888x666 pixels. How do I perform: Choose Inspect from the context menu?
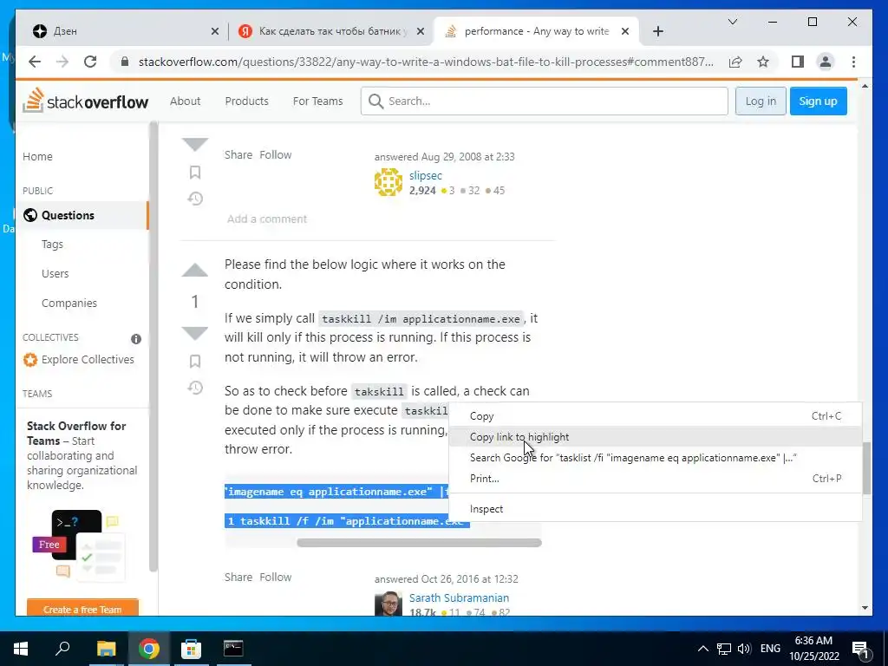click(x=656, y=508)
